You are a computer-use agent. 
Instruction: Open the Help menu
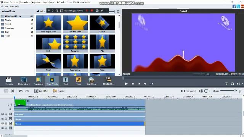[17, 6]
